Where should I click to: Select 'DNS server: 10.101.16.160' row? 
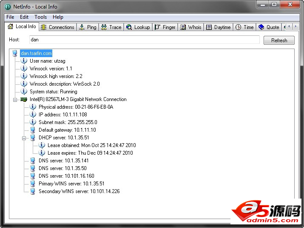pos(66,176)
